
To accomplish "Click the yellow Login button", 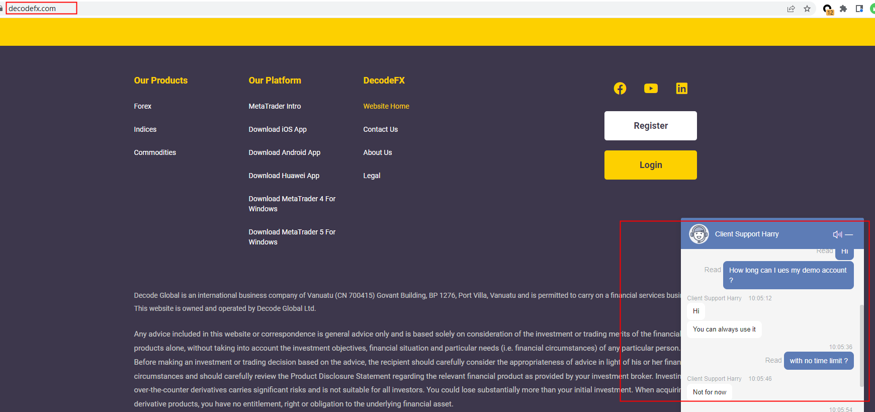I will (x=650, y=165).
